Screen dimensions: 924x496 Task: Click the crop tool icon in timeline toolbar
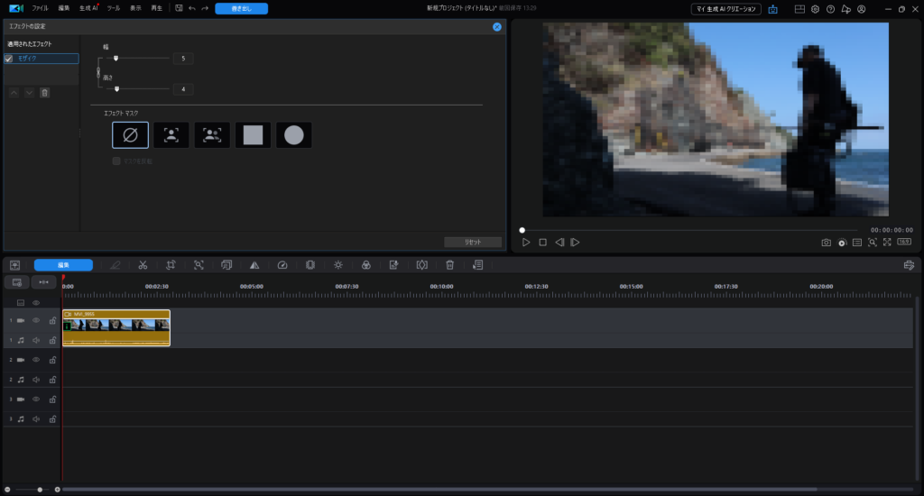click(x=170, y=265)
